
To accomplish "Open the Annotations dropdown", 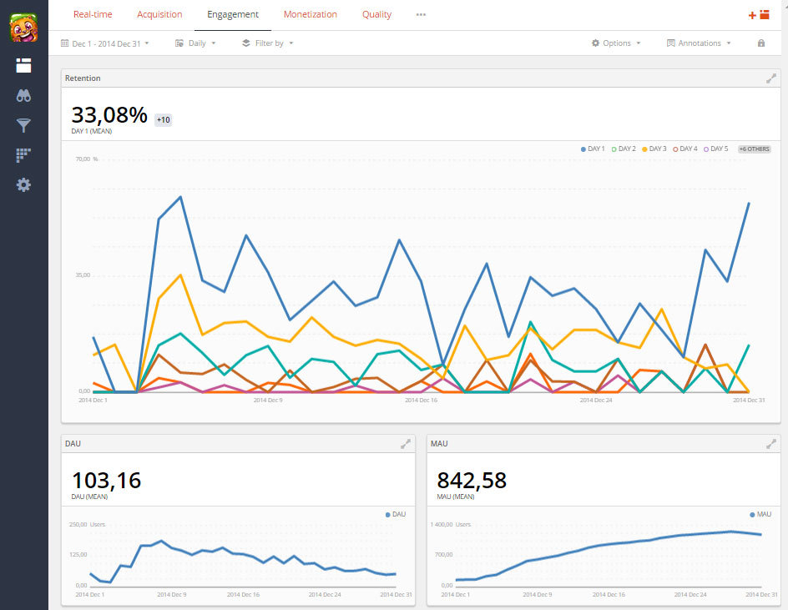I will 699,43.
